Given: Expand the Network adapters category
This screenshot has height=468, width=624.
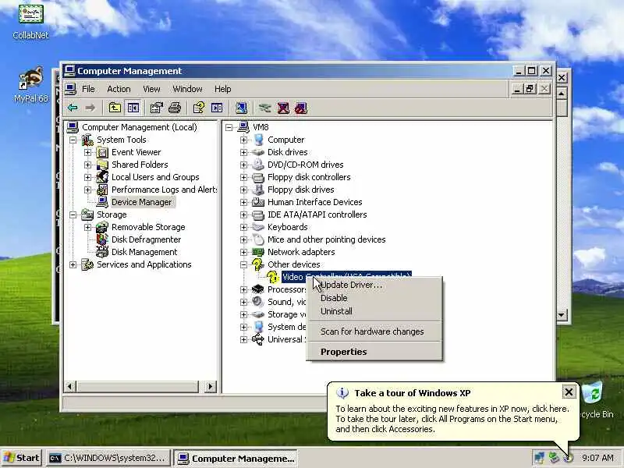Looking at the screenshot, I should coord(243,252).
